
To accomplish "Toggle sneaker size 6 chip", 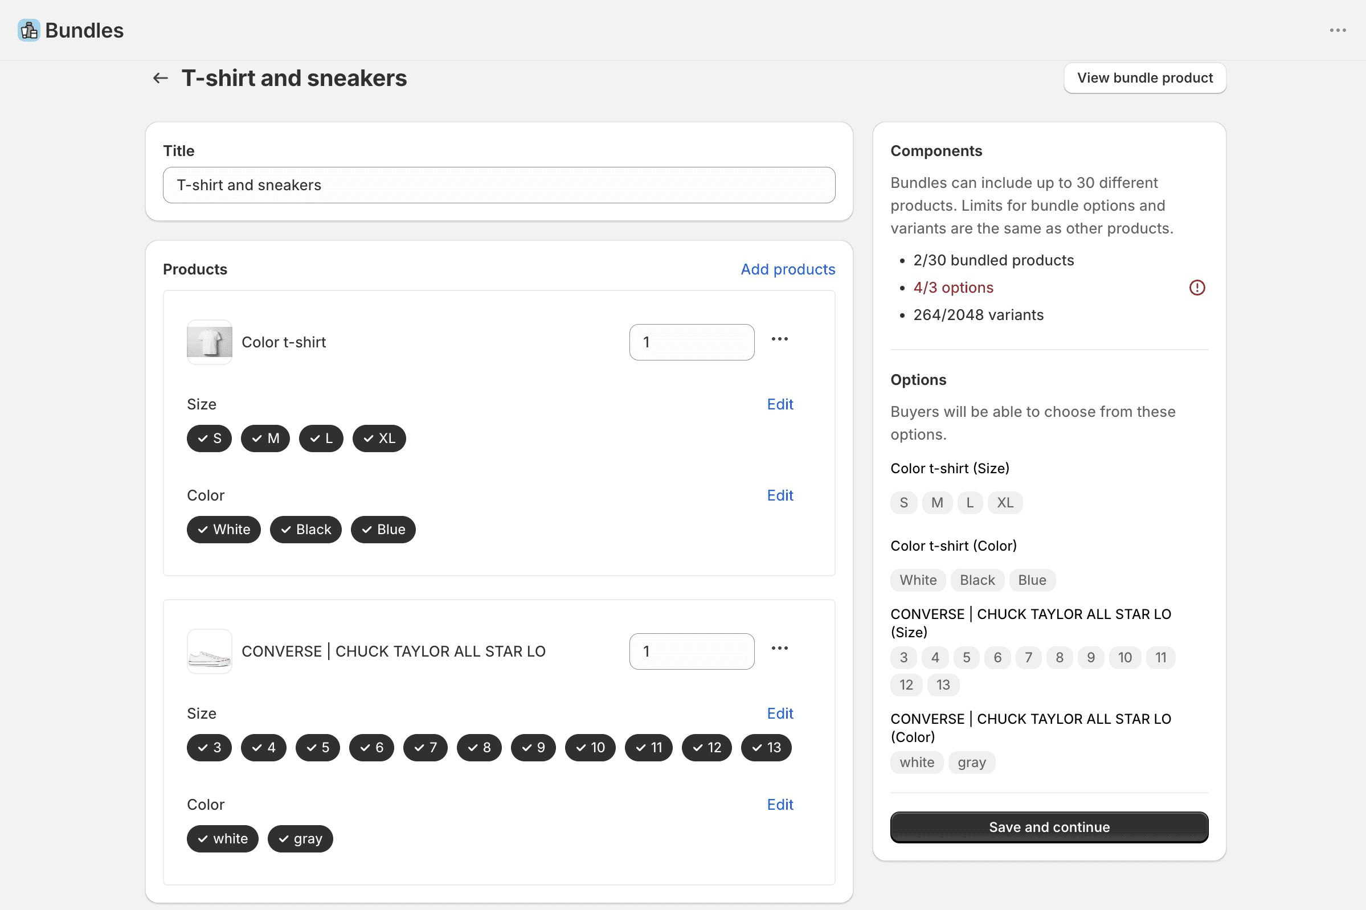I will tap(371, 748).
